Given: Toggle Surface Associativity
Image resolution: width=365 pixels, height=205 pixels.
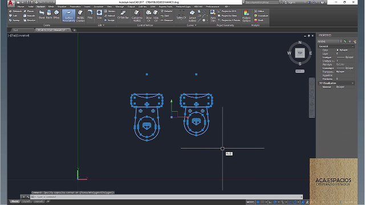Looking at the screenshot, I should coord(68,16).
